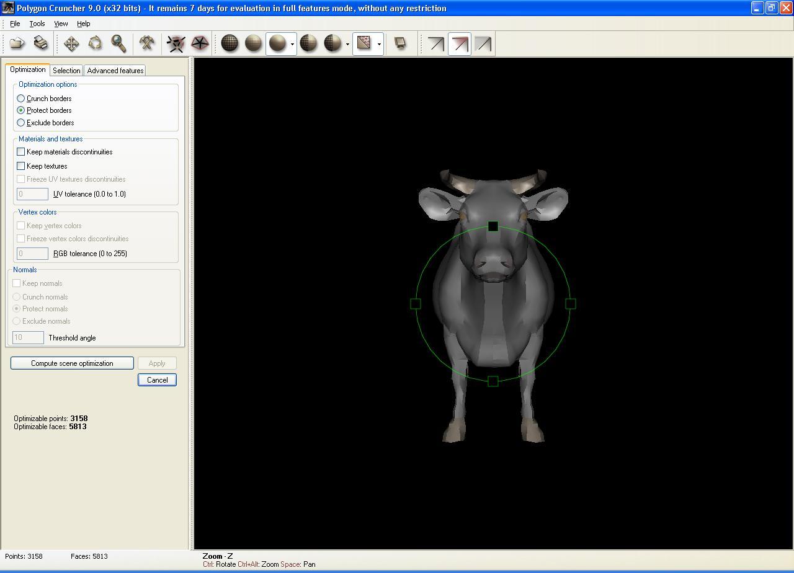Click the Apply button
Image resolution: width=794 pixels, height=573 pixels.
tap(157, 363)
